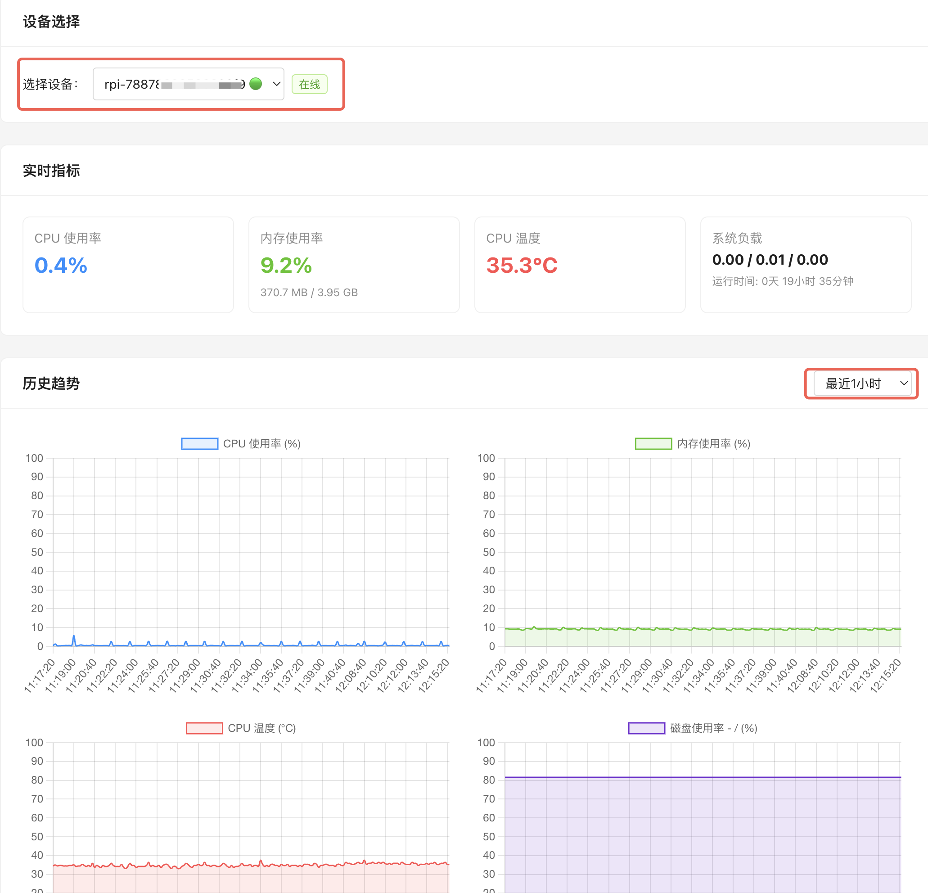
Task: Click the 在线 status badge
Action: click(309, 84)
